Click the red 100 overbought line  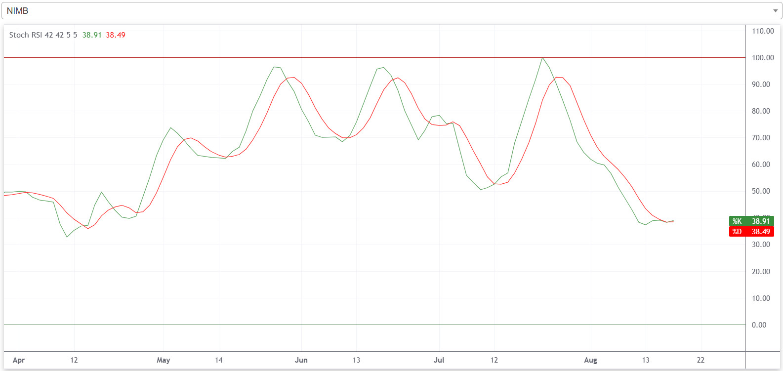pyautogui.click(x=296, y=58)
